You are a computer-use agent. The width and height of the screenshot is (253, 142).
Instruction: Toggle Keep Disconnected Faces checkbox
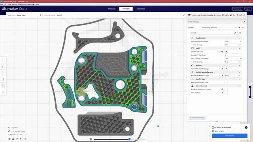tap(226, 82)
